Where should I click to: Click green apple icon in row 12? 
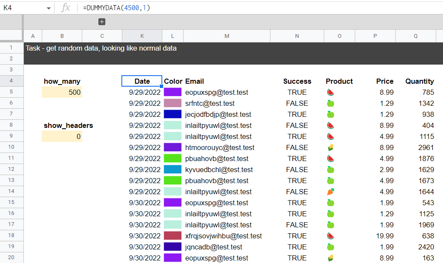coord(331,170)
